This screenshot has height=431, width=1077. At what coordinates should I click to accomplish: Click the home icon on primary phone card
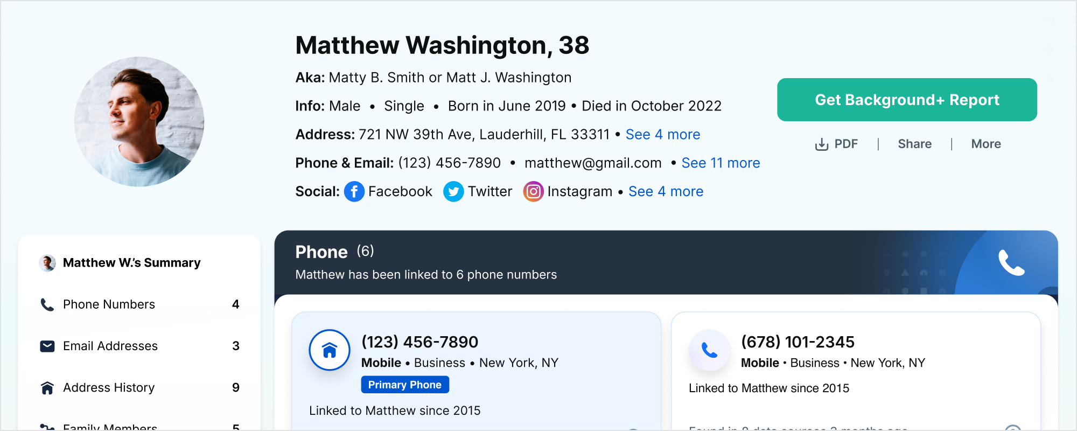pos(330,350)
